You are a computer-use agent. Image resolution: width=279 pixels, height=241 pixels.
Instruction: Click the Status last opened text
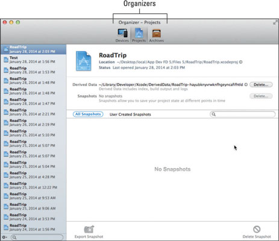click(149, 67)
